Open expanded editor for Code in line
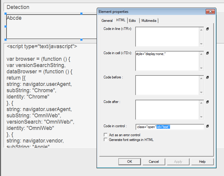This screenshot has height=176, width=224. (208, 29)
